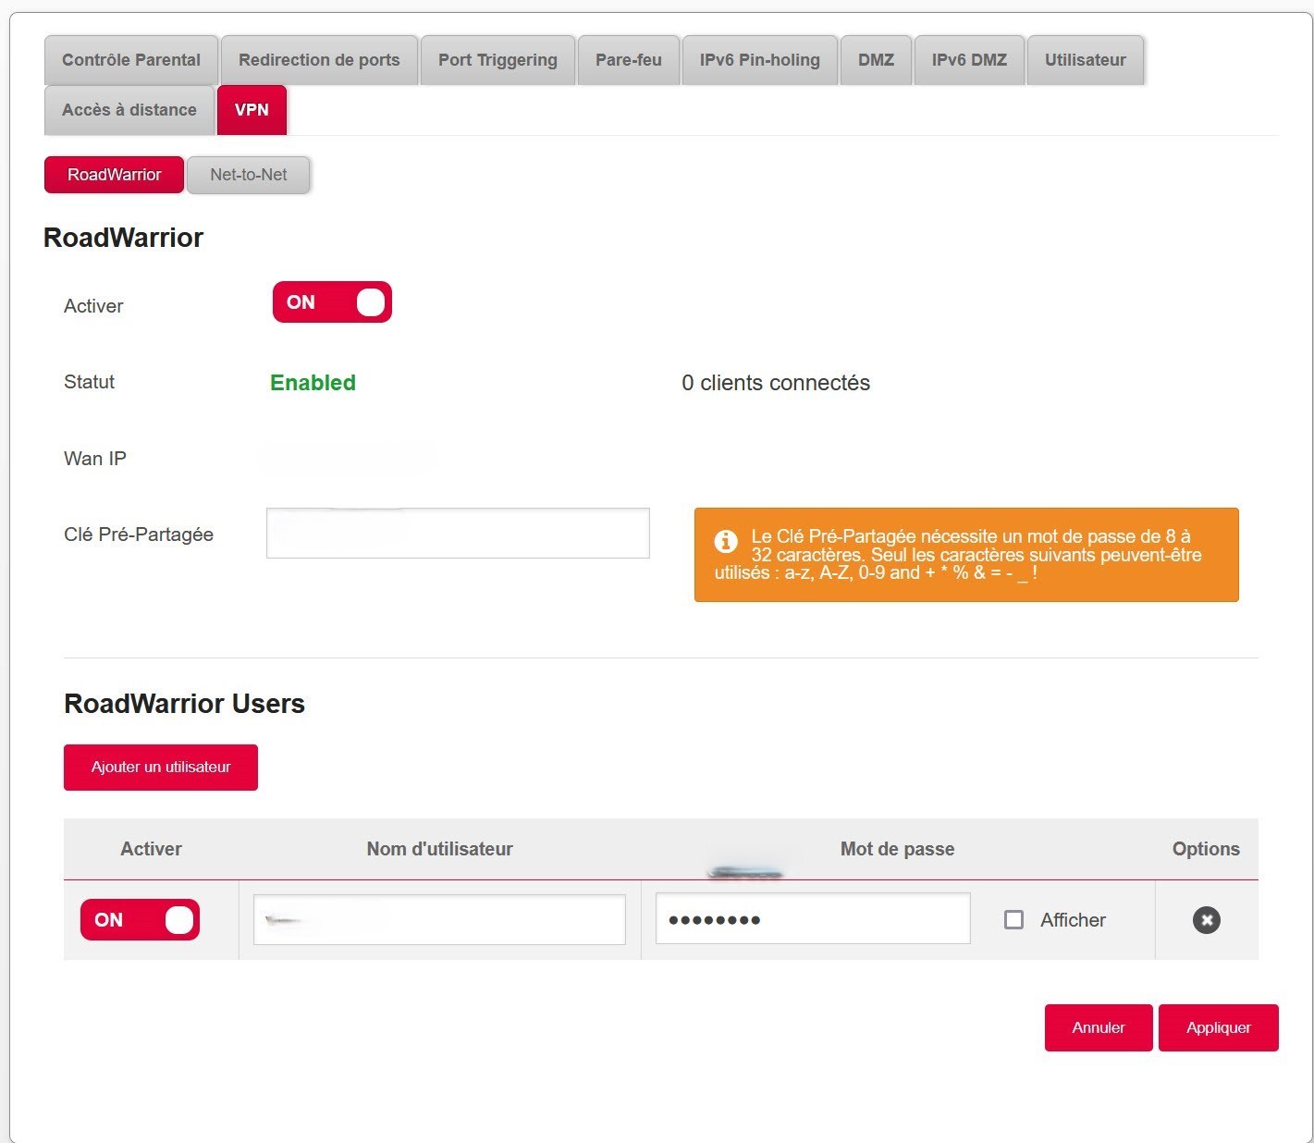
Task: Click the info icon in orange notice
Action: point(726,541)
